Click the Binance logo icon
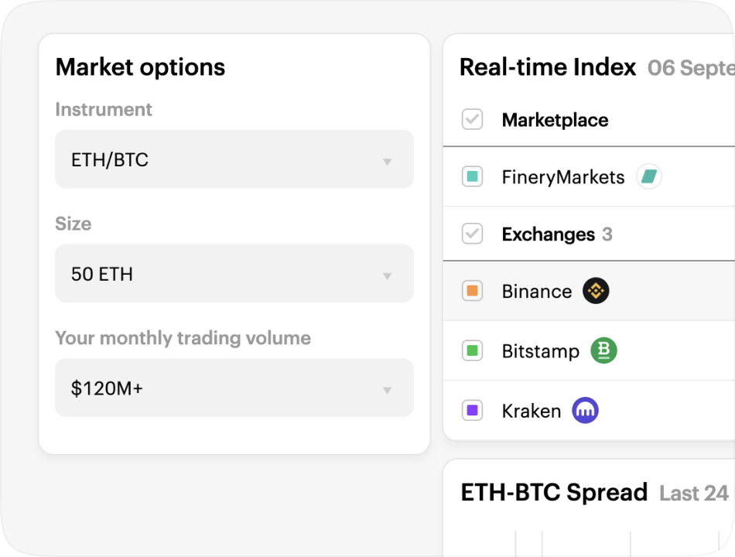Viewport: 735px width, 557px height. [x=596, y=291]
